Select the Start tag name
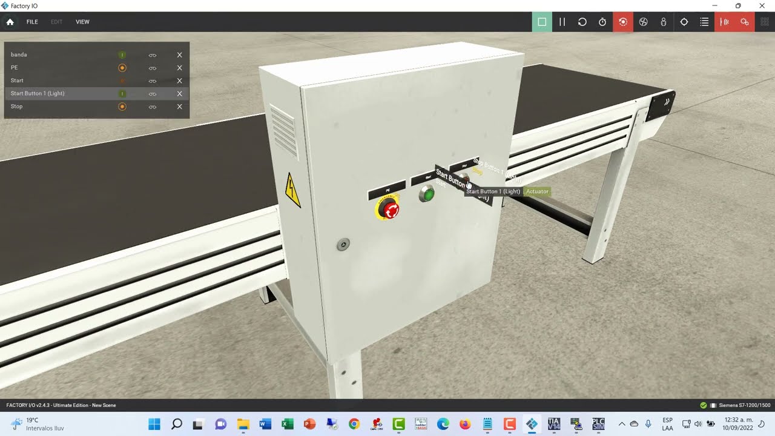775x436 pixels. click(x=17, y=80)
